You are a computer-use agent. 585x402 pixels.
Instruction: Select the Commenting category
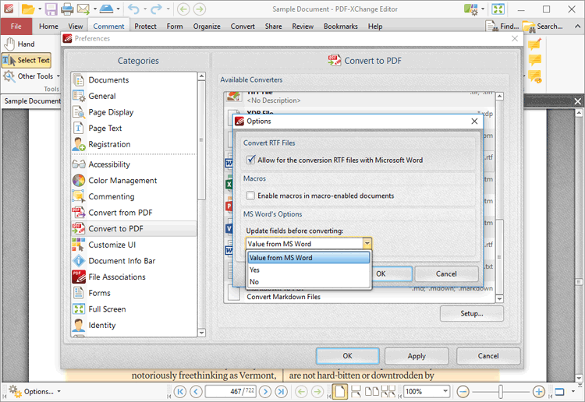tap(133, 196)
